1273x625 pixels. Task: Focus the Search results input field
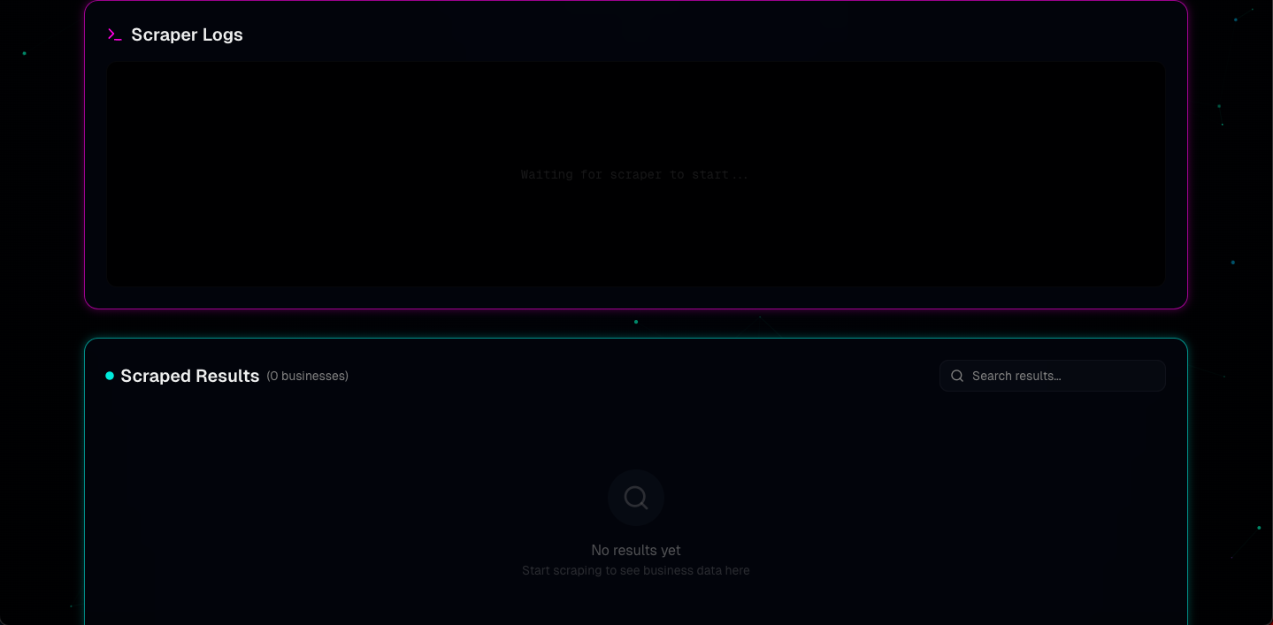click(x=1062, y=376)
